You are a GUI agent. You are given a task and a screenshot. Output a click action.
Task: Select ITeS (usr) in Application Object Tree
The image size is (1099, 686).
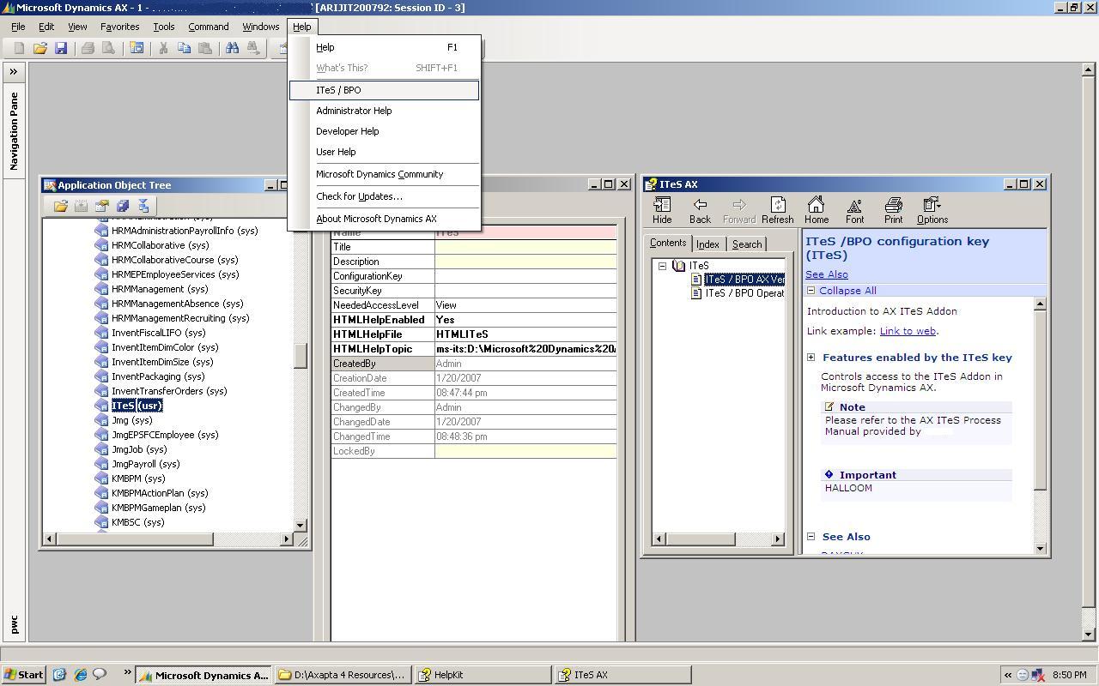(137, 406)
